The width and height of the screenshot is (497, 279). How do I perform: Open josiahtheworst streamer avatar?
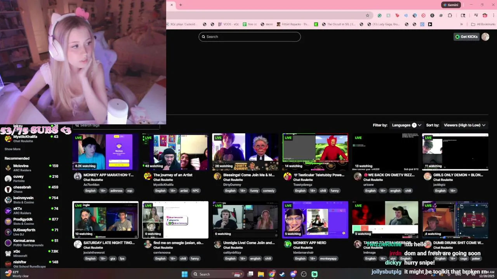[x=78, y=244]
